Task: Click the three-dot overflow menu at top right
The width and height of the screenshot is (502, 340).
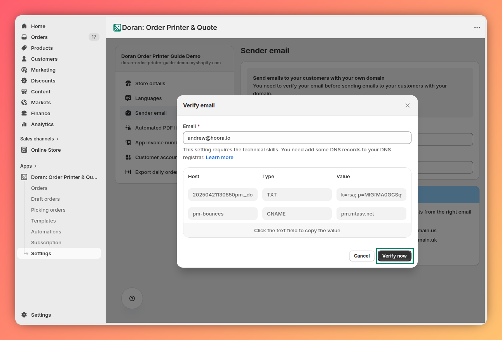Action: [x=477, y=28]
